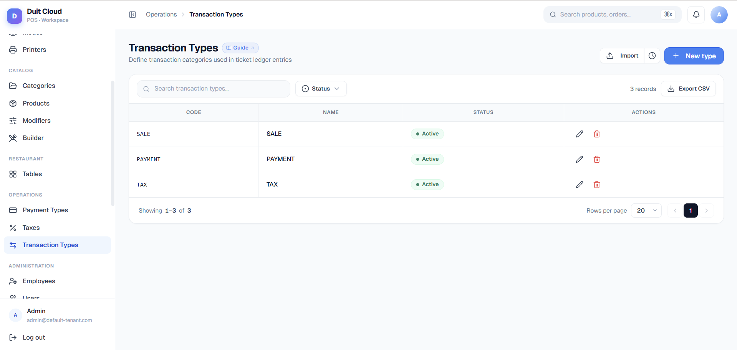Image resolution: width=737 pixels, height=350 pixels.
Task: Click the Printers sidebar icon
Action: [13, 50]
